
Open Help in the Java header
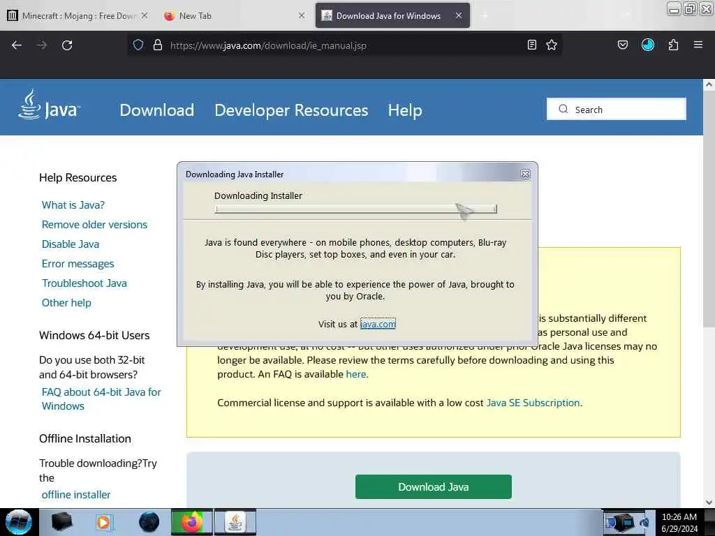click(405, 110)
